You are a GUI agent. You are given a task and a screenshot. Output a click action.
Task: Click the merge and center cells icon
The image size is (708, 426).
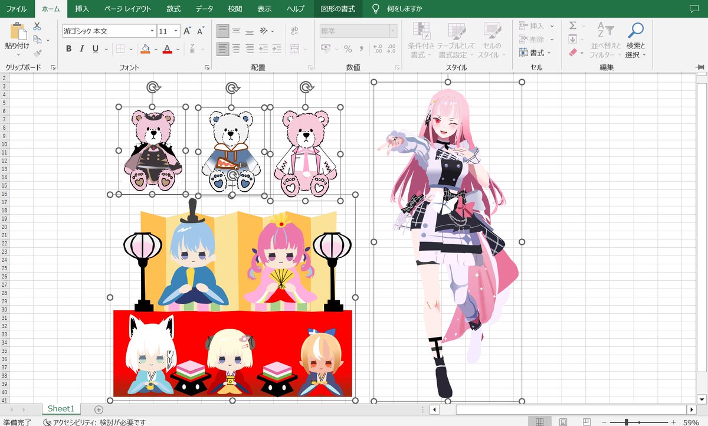tap(294, 49)
